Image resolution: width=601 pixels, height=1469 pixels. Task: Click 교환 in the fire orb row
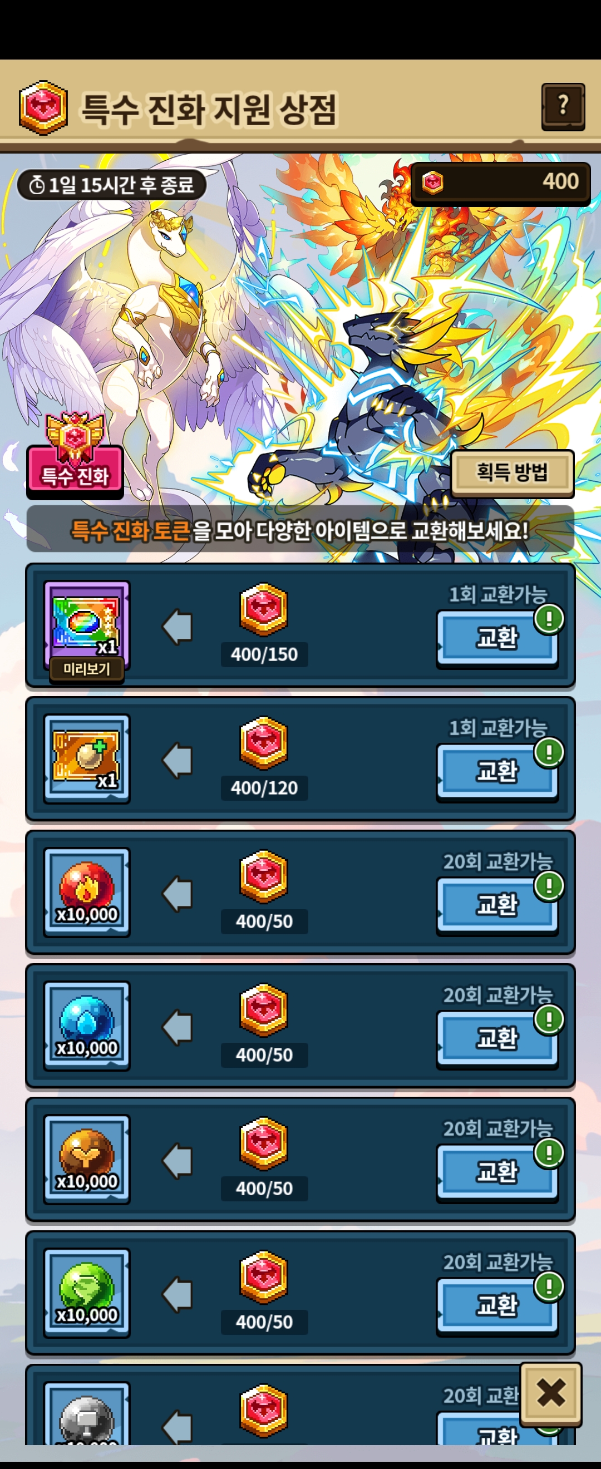(x=497, y=905)
